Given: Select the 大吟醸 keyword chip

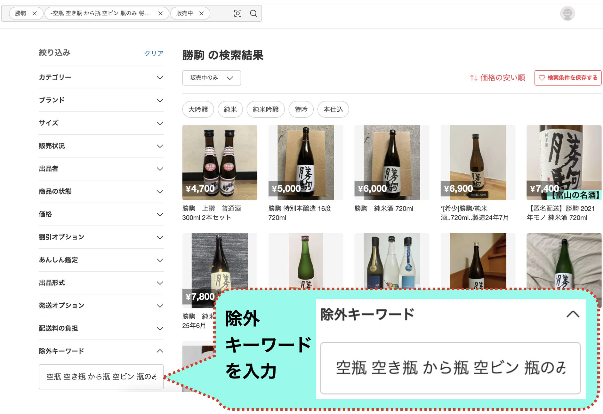Looking at the screenshot, I should (x=198, y=109).
